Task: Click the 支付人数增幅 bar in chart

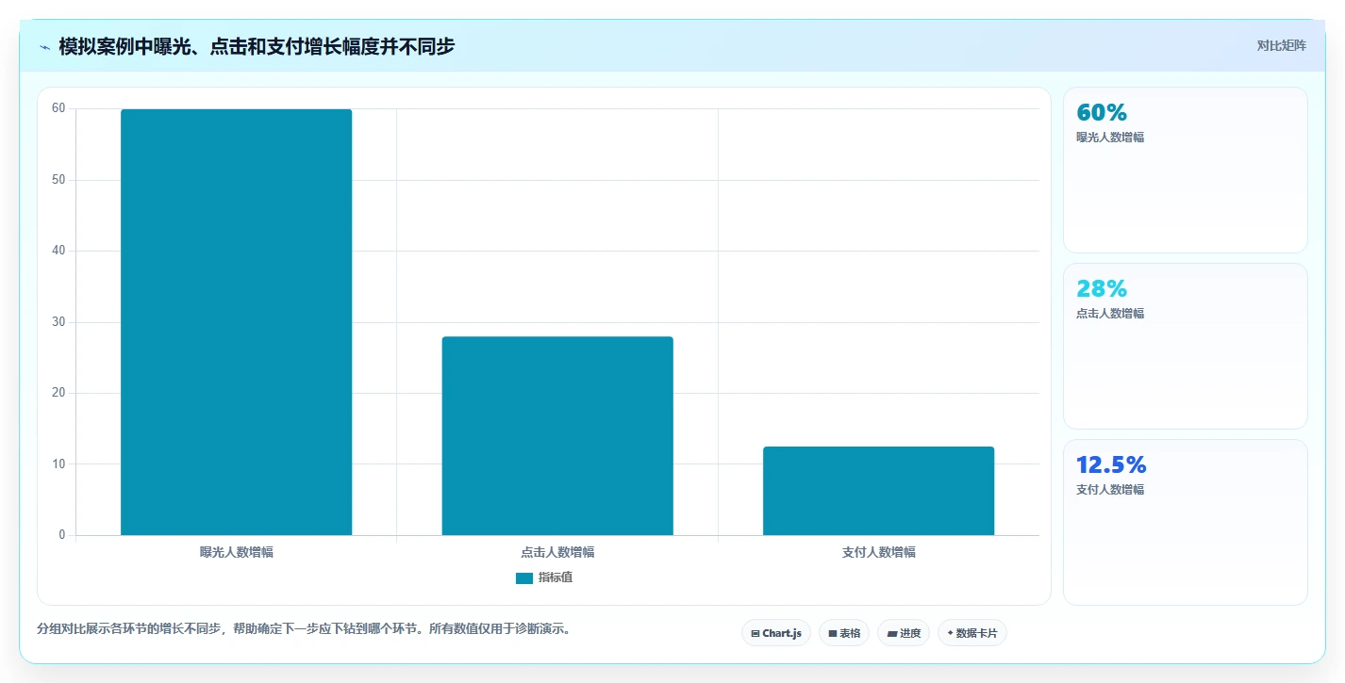Action: tap(878, 491)
